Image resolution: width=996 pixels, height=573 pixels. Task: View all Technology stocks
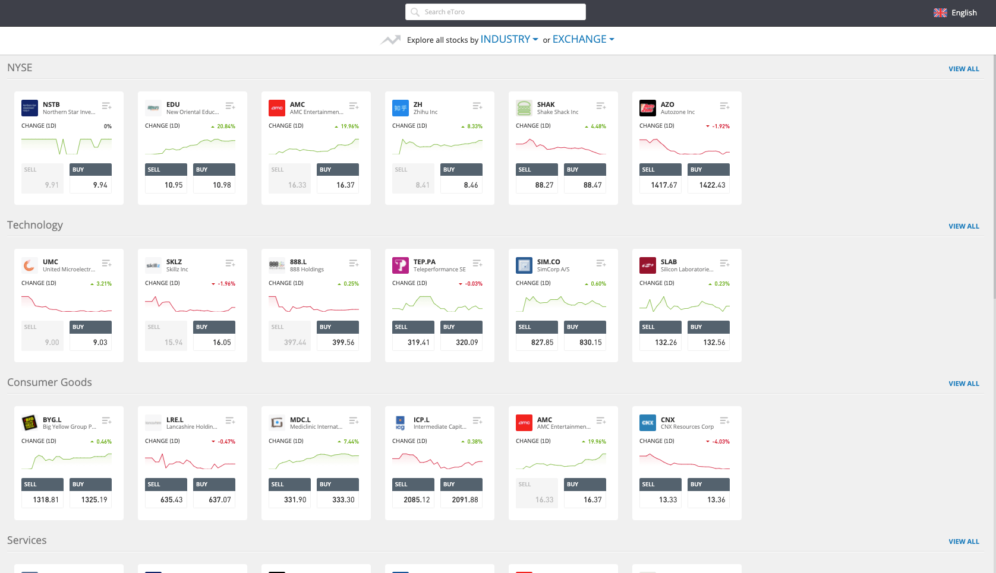click(x=964, y=226)
